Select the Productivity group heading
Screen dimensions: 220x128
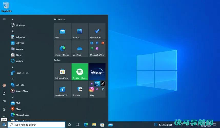59,19
